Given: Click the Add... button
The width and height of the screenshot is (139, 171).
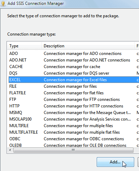Looking at the screenshot, I should (115, 162).
